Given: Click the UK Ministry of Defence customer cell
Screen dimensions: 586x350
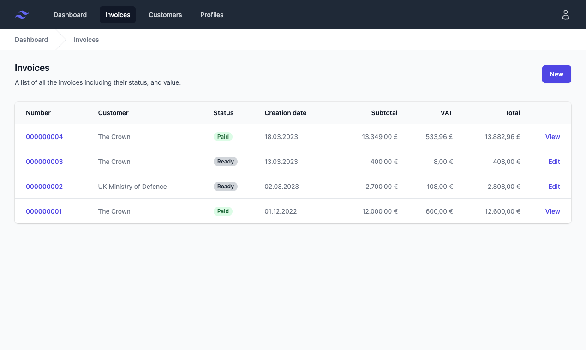Looking at the screenshot, I should coord(132,187).
